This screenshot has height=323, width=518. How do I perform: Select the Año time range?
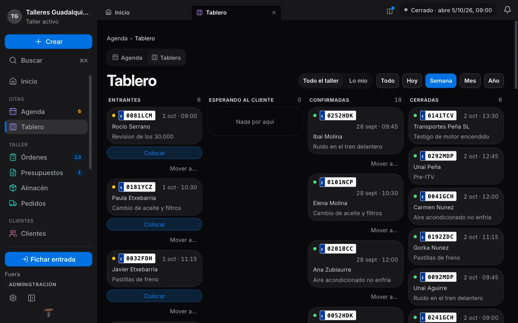494,81
